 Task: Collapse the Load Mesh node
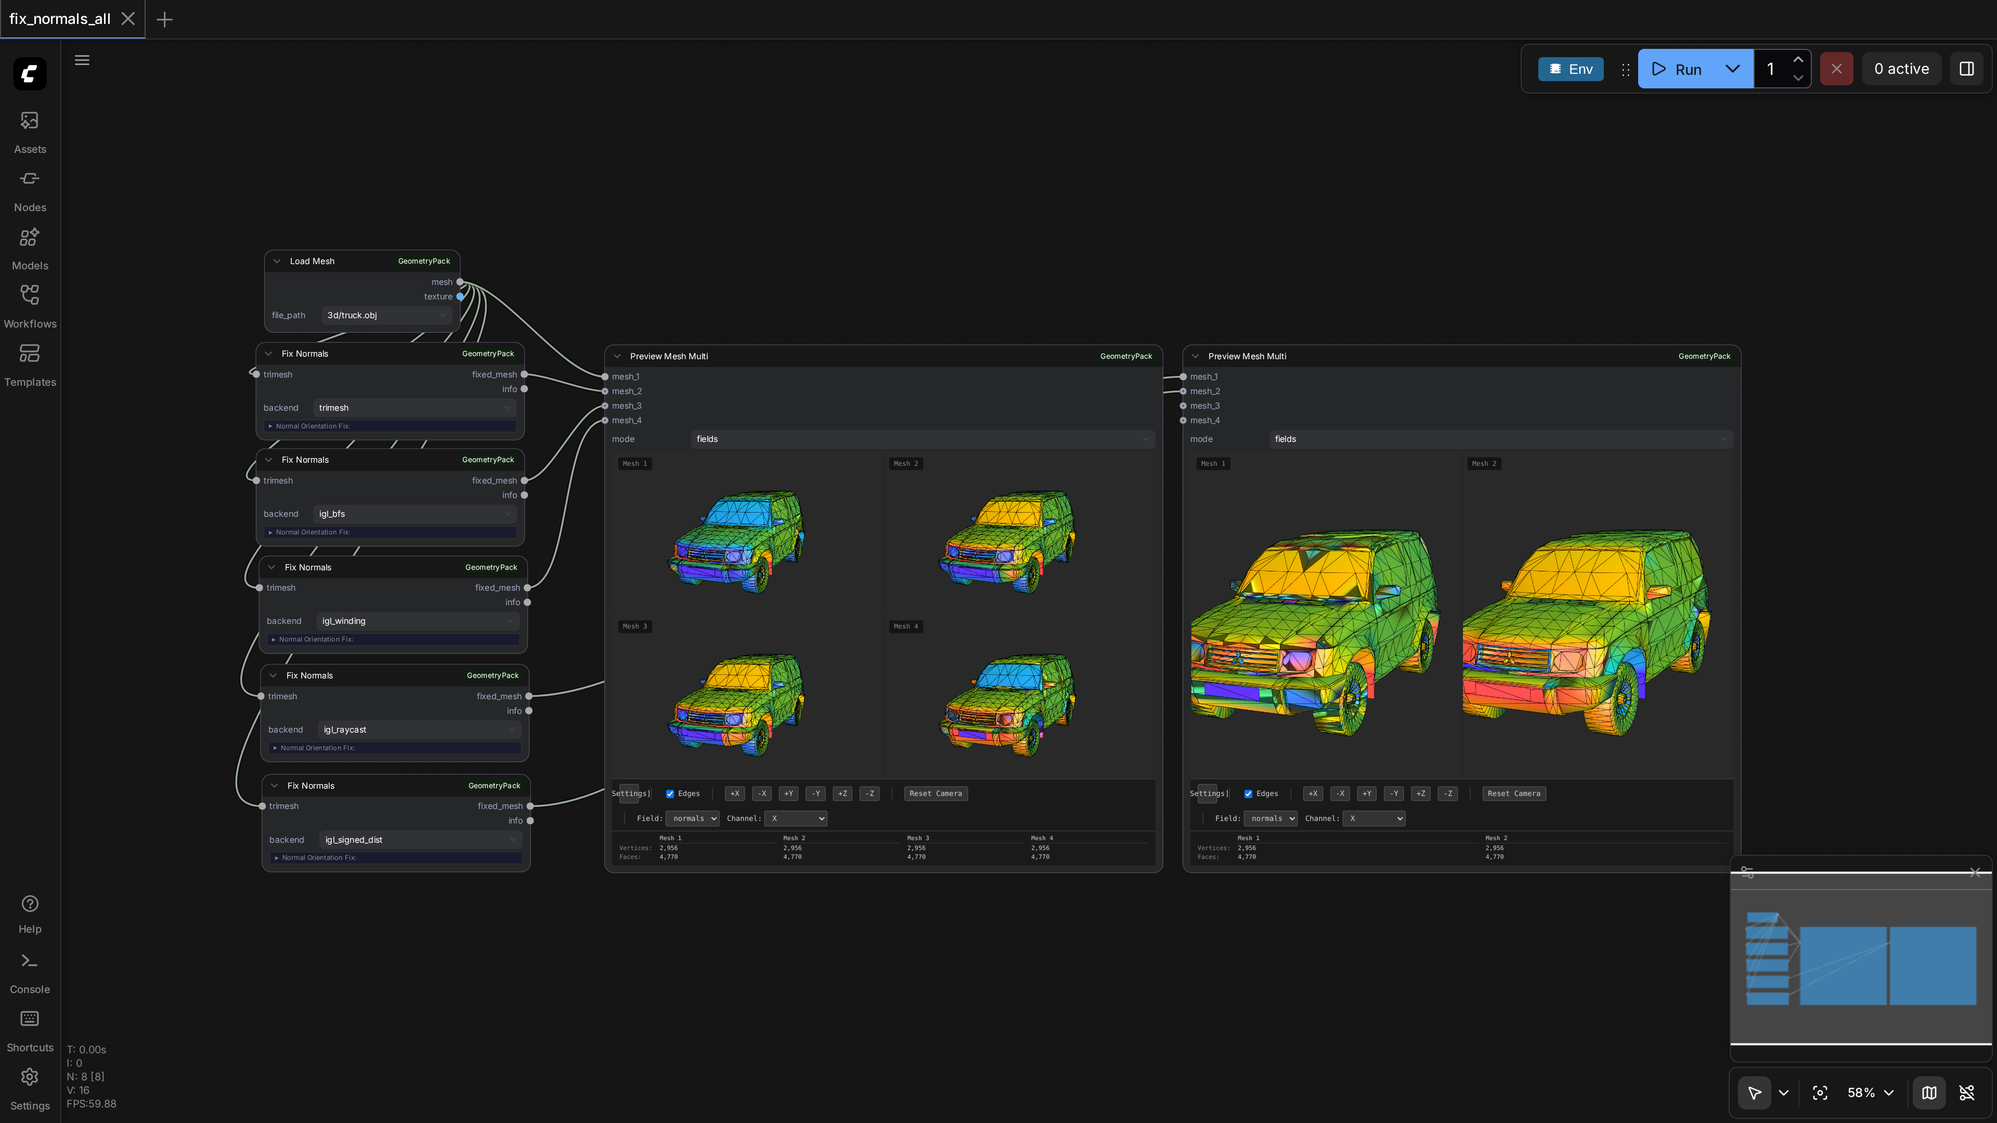(x=277, y=261)
